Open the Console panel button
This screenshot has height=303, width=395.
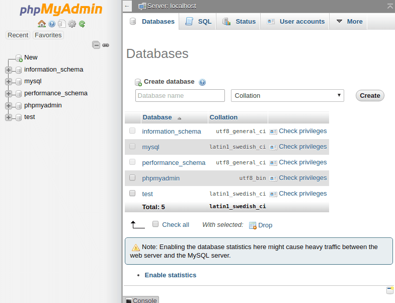pyautogui.click(x=141, y=299)
